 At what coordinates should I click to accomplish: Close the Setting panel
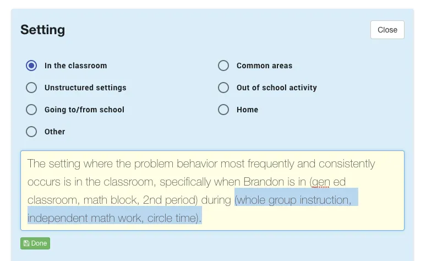[x=387, y=30]
